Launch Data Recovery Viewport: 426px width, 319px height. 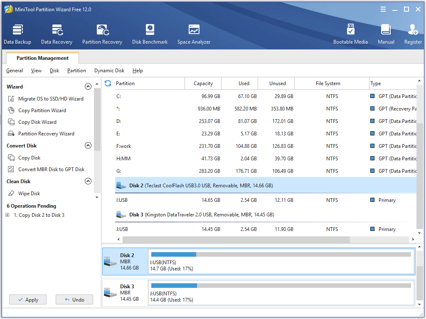click(57, 34)
